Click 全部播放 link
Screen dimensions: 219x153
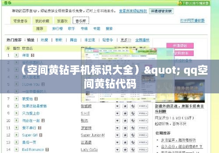142,40
